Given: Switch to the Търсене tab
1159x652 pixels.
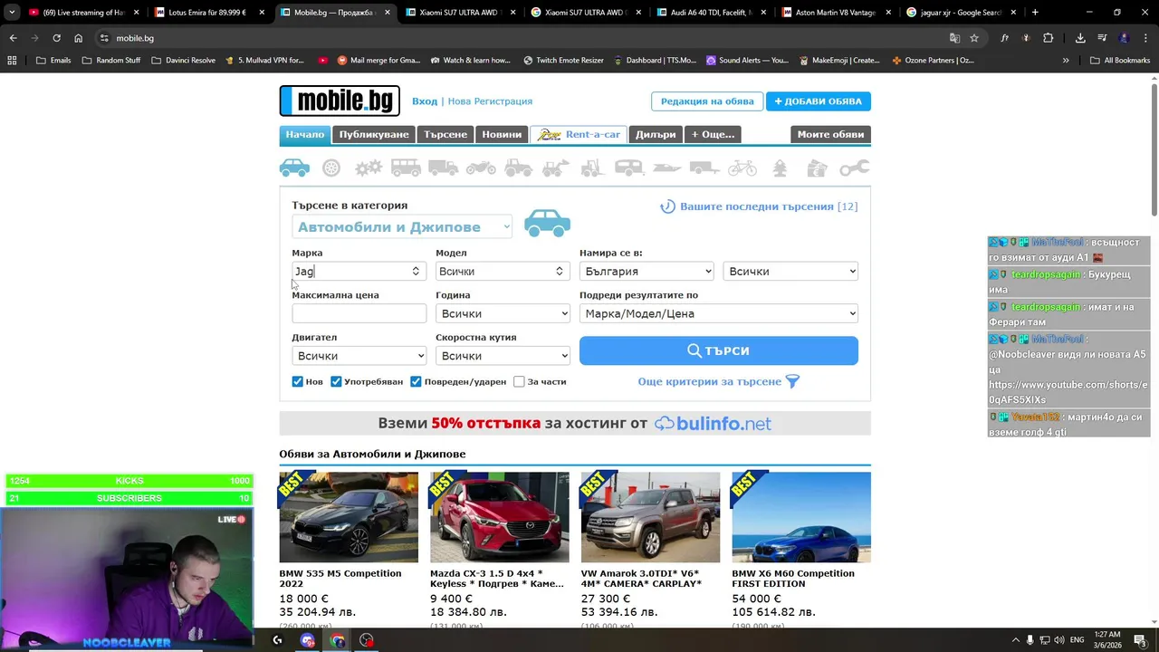Looking at the screenshot, I should click(x=445, y=134).
